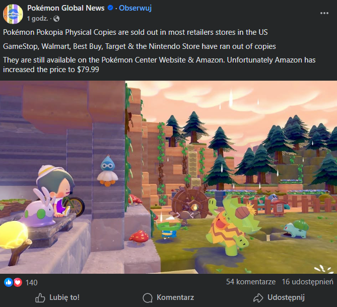This screenshot has width=337, height=307.
Task: View the 16 udostępnień shares list
Action: pos(308,282)
